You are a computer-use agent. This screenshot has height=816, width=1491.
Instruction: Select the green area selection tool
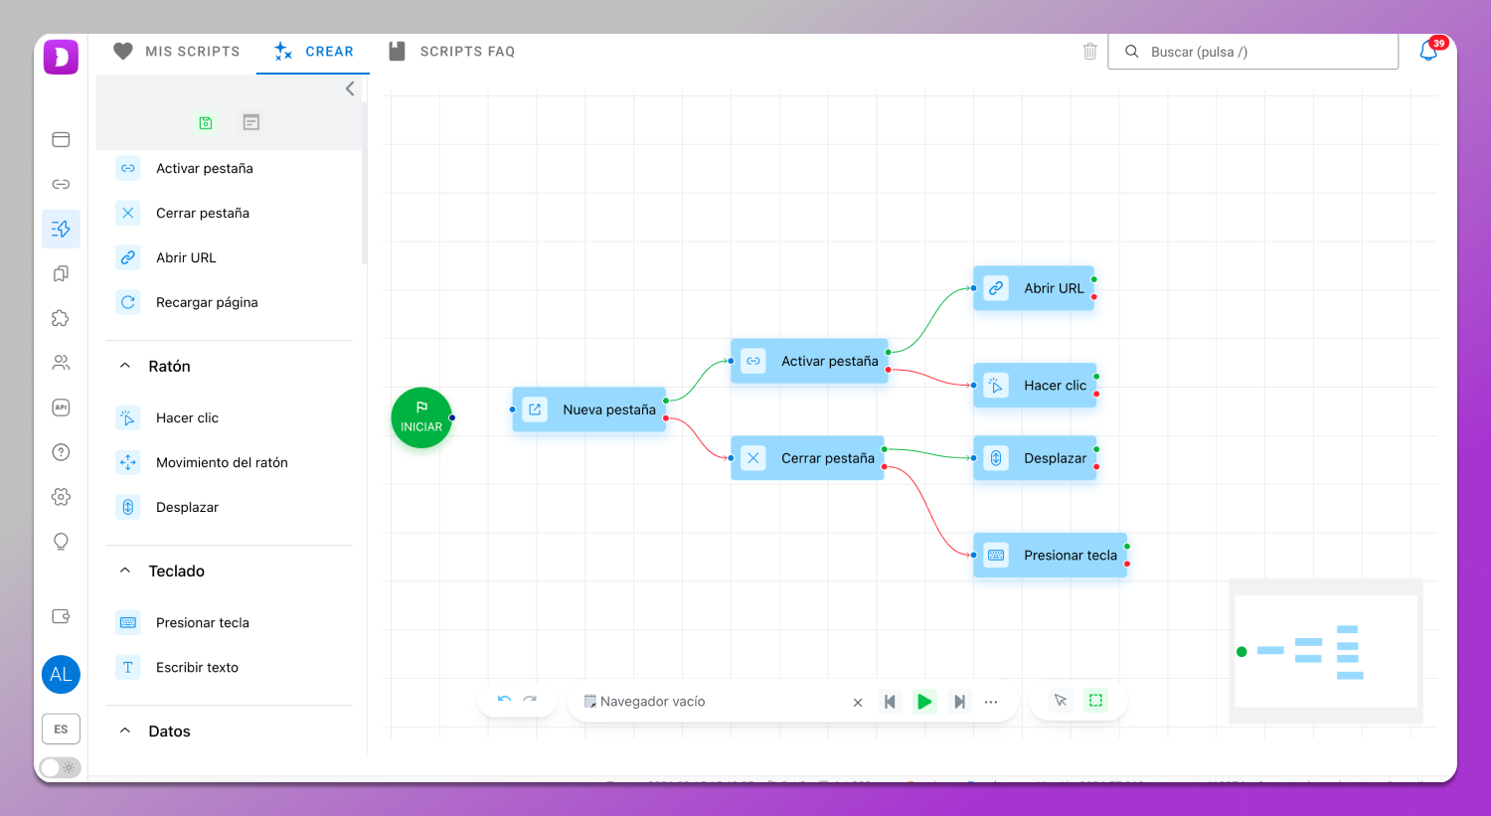pyautogui.click(x=1095, y=701)
